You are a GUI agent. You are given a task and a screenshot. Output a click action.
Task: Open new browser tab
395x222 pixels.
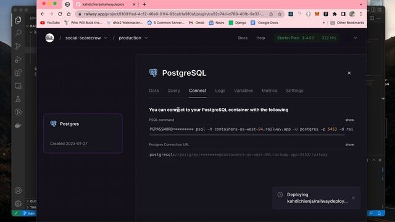[x=144, y=4]
